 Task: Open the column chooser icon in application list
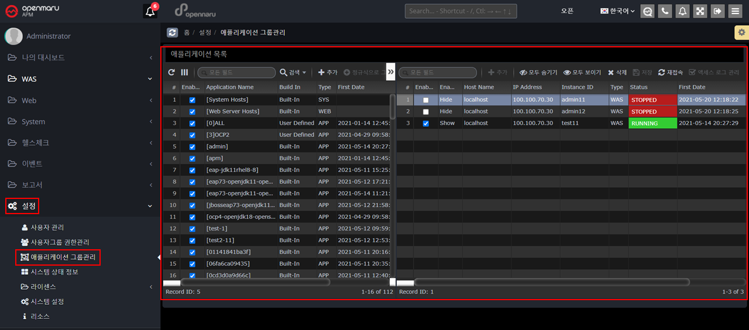pyautogui.click(x=184, y=73)
